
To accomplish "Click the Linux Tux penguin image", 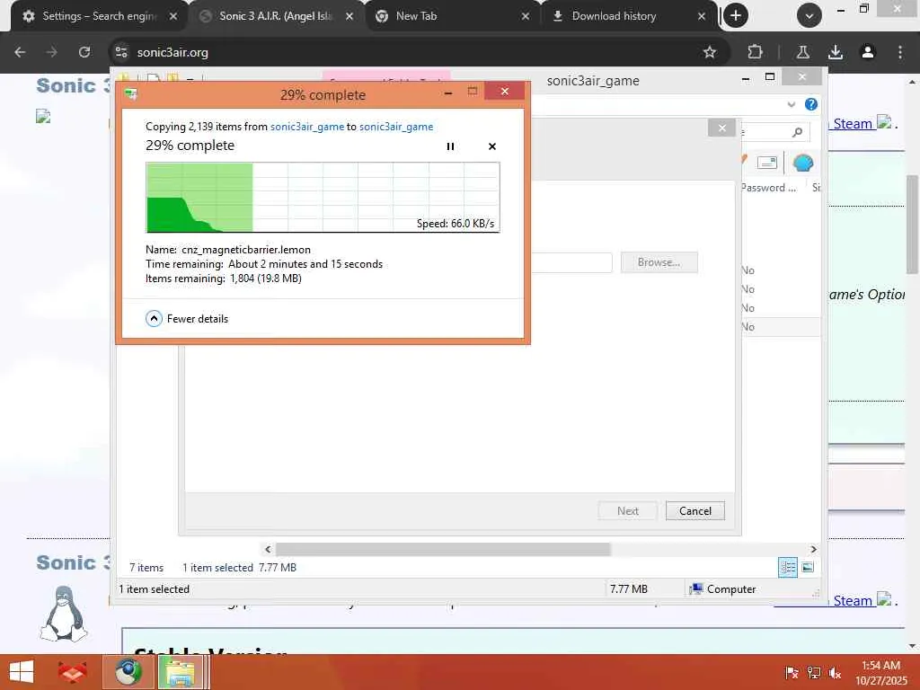I will [64, 614].
